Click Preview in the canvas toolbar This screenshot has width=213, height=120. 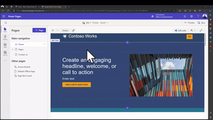coord(65,30)
